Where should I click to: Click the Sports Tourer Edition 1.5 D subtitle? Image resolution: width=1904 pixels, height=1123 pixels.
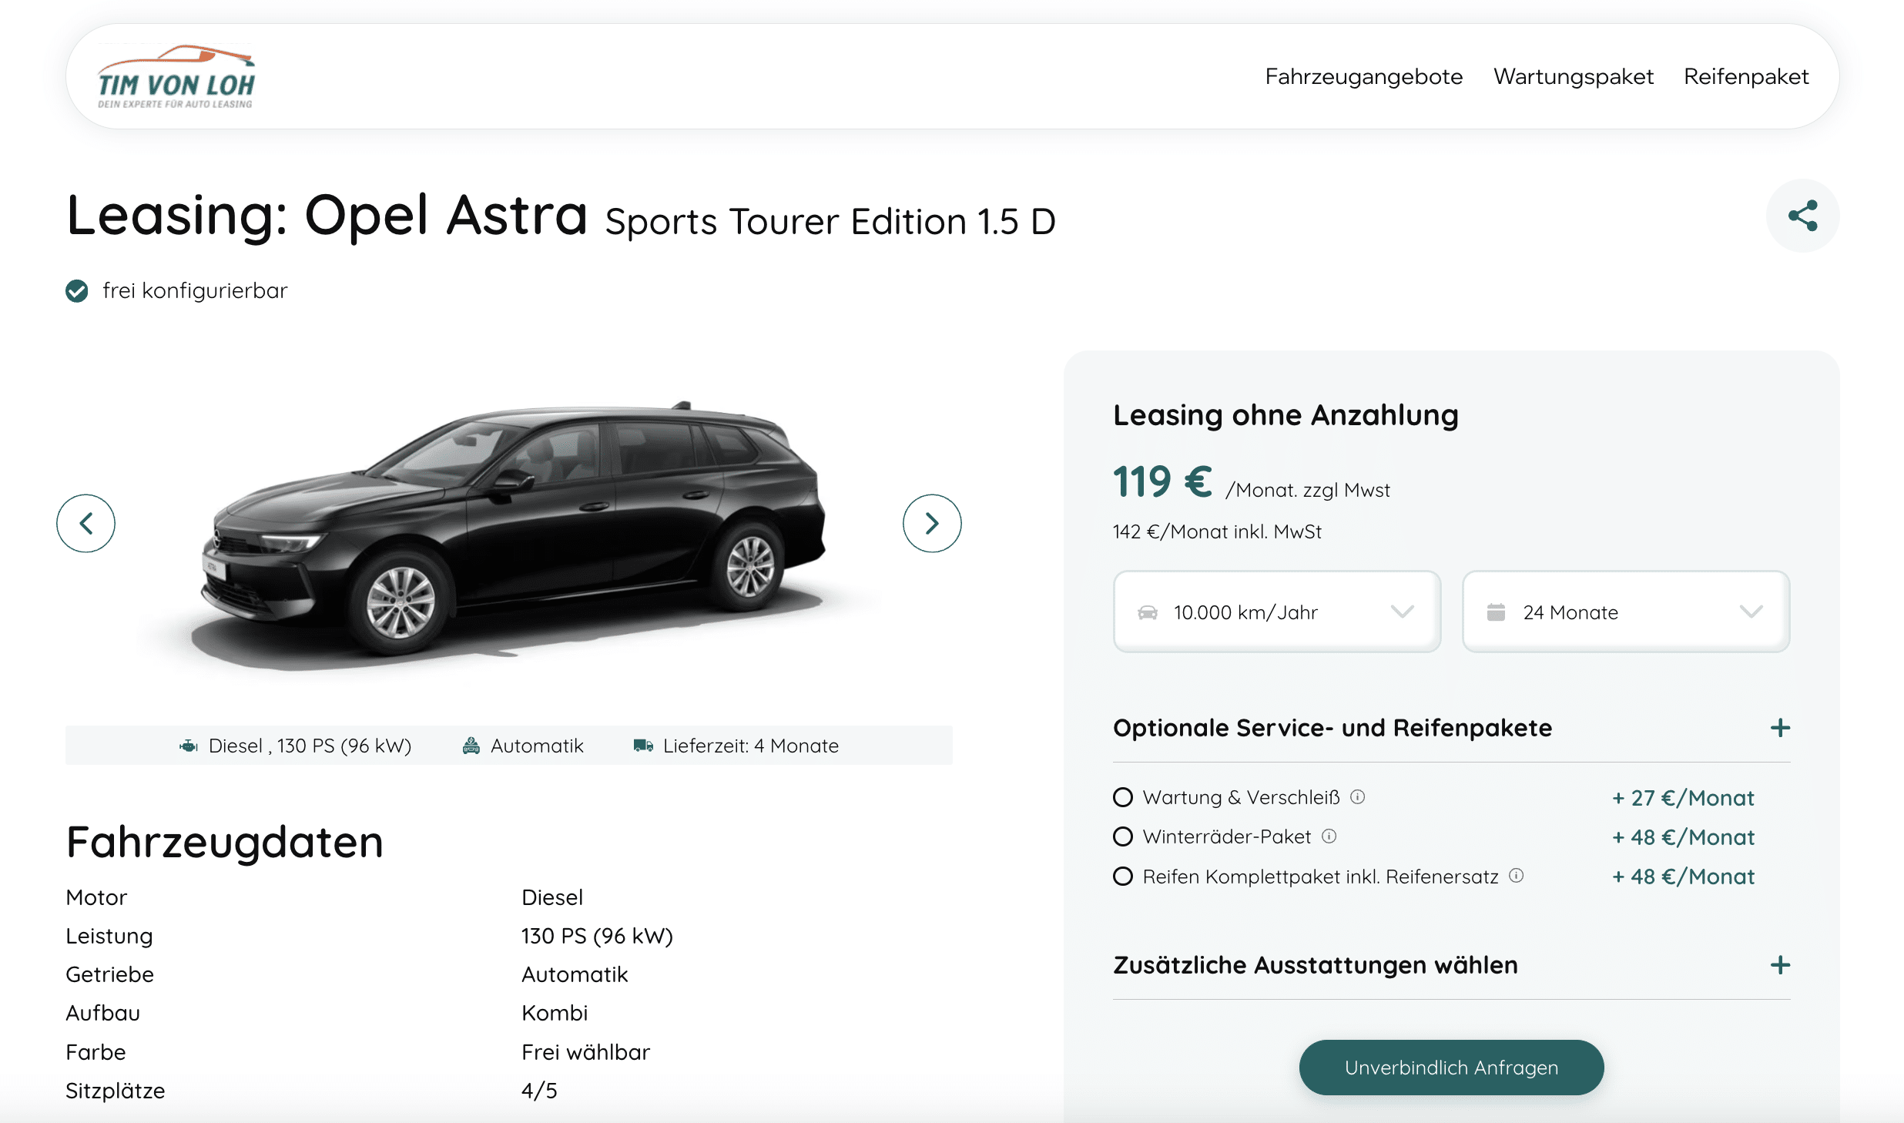click(830, 222)
